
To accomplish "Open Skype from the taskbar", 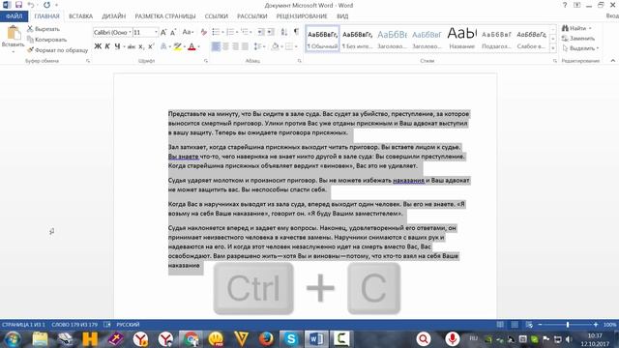I will (x=291, y=339).
